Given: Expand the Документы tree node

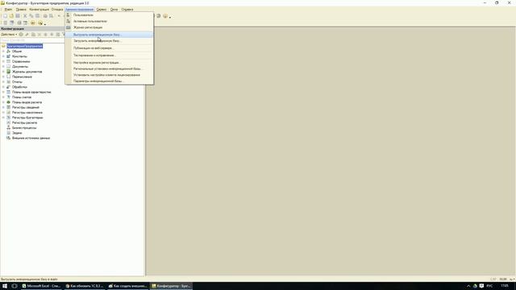Looking at the screenshot, I should (3, 66).
